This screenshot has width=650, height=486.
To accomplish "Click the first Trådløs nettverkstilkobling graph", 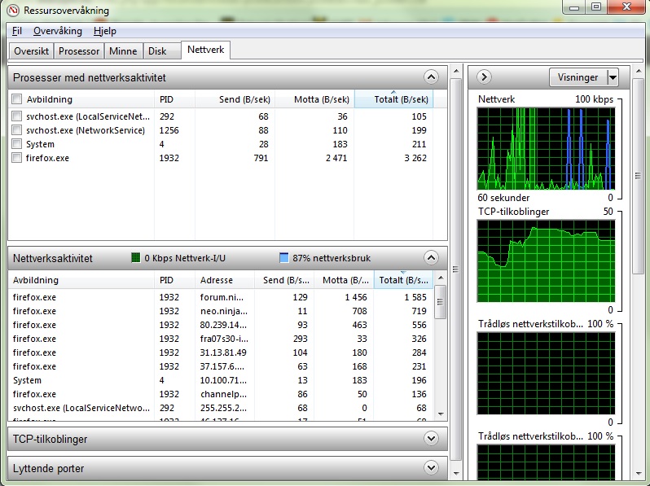I will tap(546, 374).
